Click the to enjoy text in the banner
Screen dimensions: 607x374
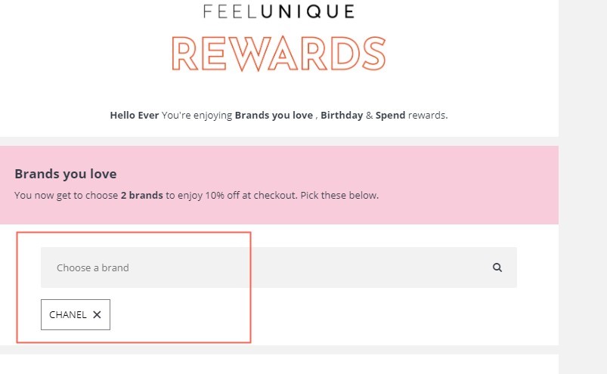pos(184,196)
